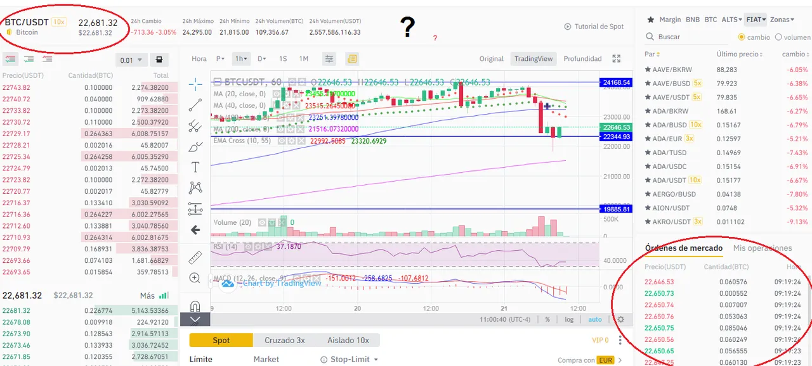This screenshot has width=812, height=366.
Task: Click the Tutorial de Spot play icon
Action: [x=568, y=27]
